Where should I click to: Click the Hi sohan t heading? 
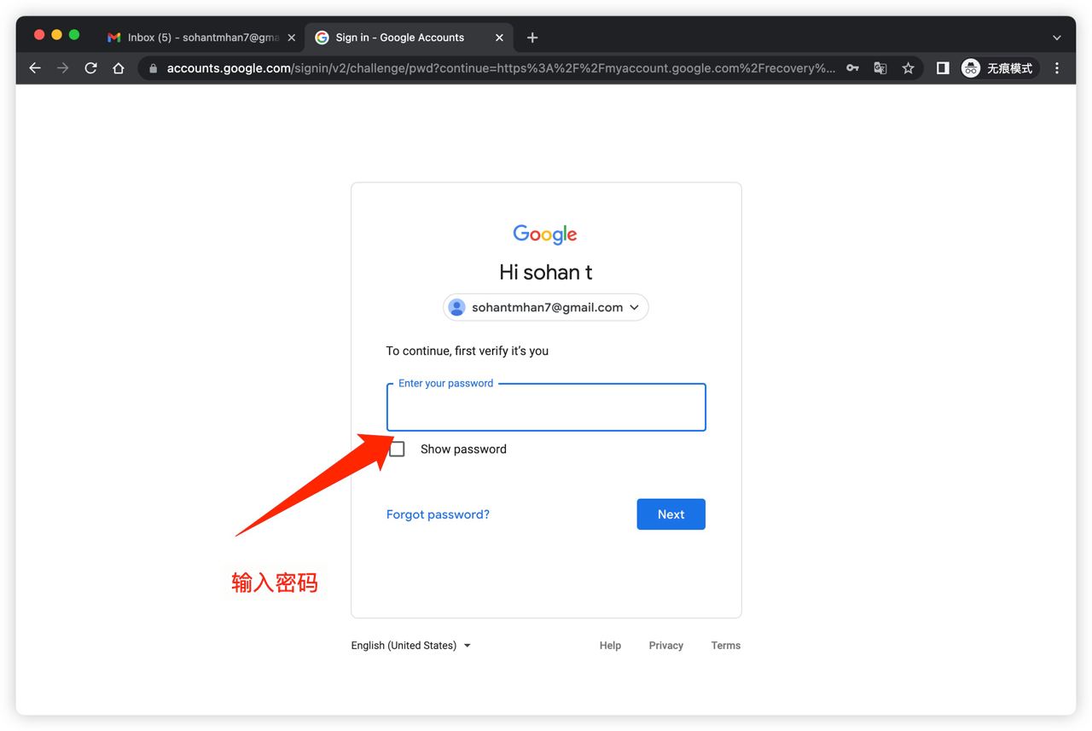tap(546, 272)
